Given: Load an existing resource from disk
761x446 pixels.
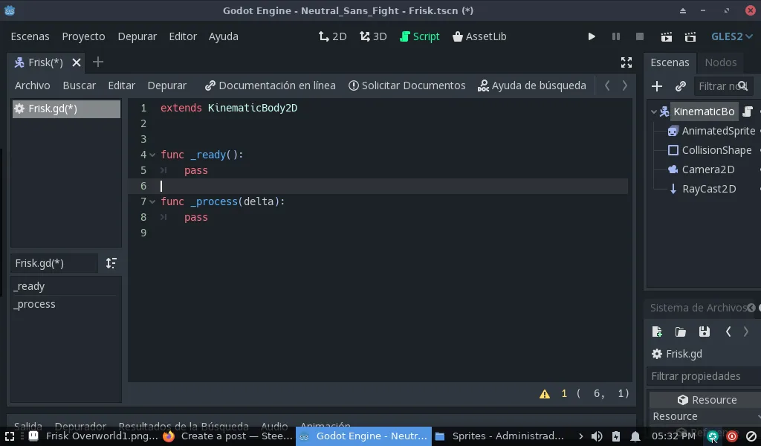Looking at the screenshot, I should click(x=681, y=332).
